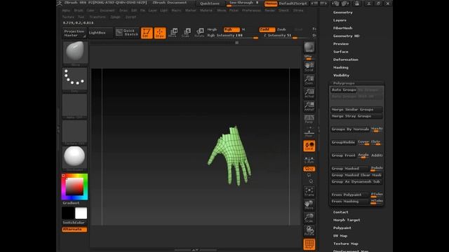The image size is (449, 252).
Task: Click the Auto Groups button
Action: tap(344, 90)
